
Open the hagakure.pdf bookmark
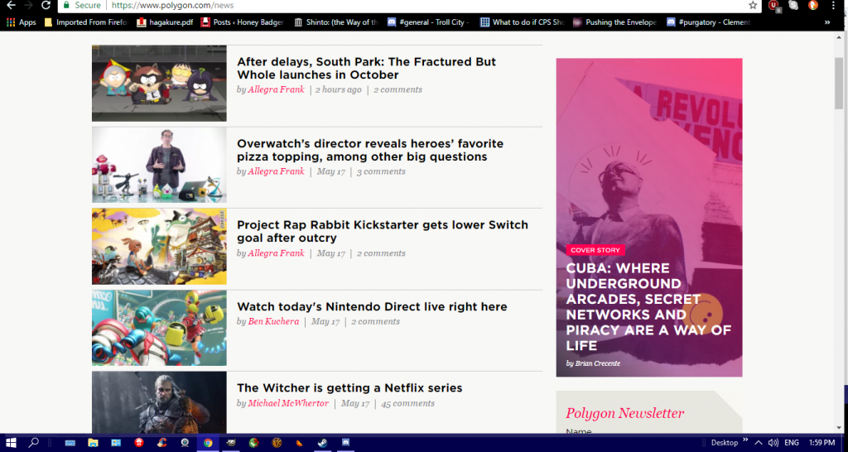click(x=165, y=22)
